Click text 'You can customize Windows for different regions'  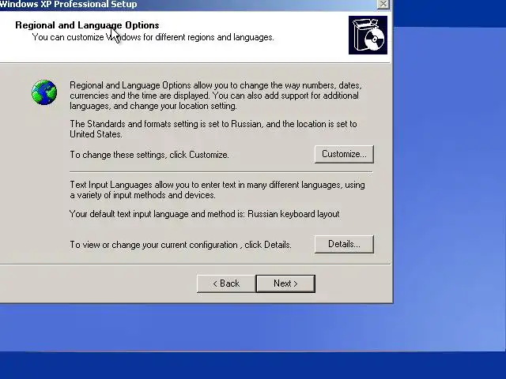(153, 37)
